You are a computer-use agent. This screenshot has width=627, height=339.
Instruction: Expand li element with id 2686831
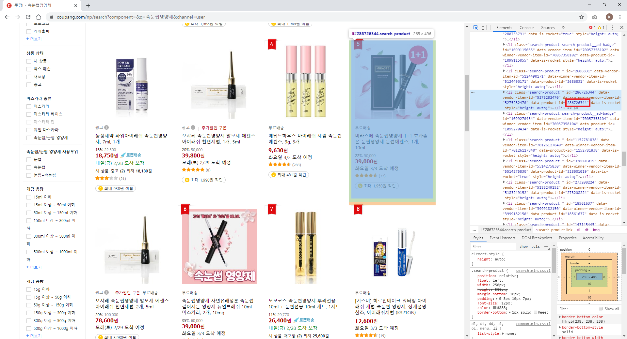[504, 71]
